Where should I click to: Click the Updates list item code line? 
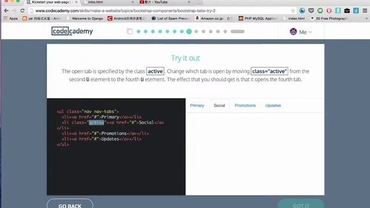click(x=102, y=139)
